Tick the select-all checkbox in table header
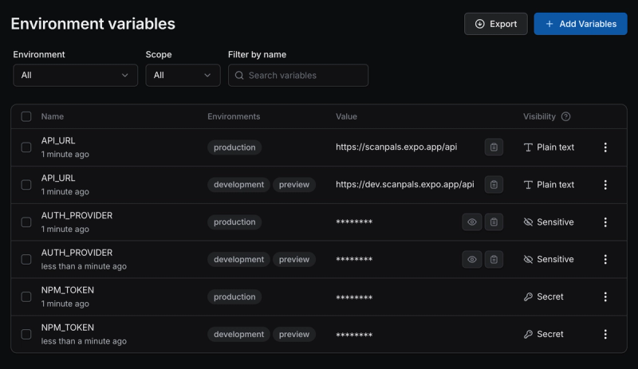The height and width of the screenshot is (369, 638). pyautogui.click(x=26, y=117)
